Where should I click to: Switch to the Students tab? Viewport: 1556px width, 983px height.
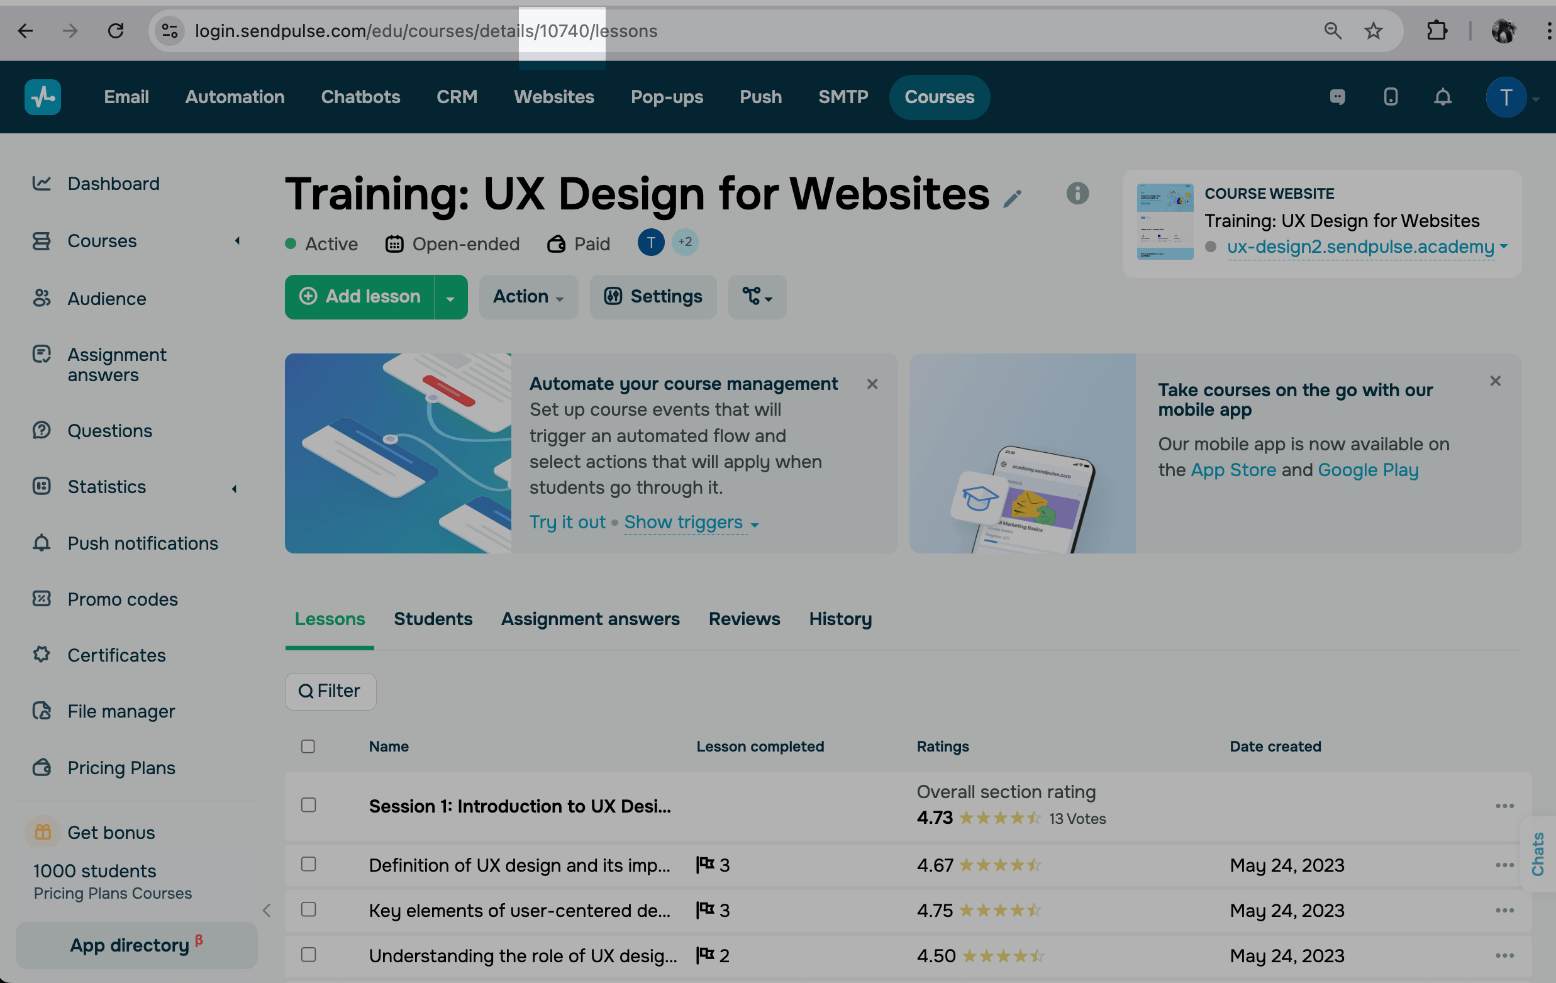[433, 618]
